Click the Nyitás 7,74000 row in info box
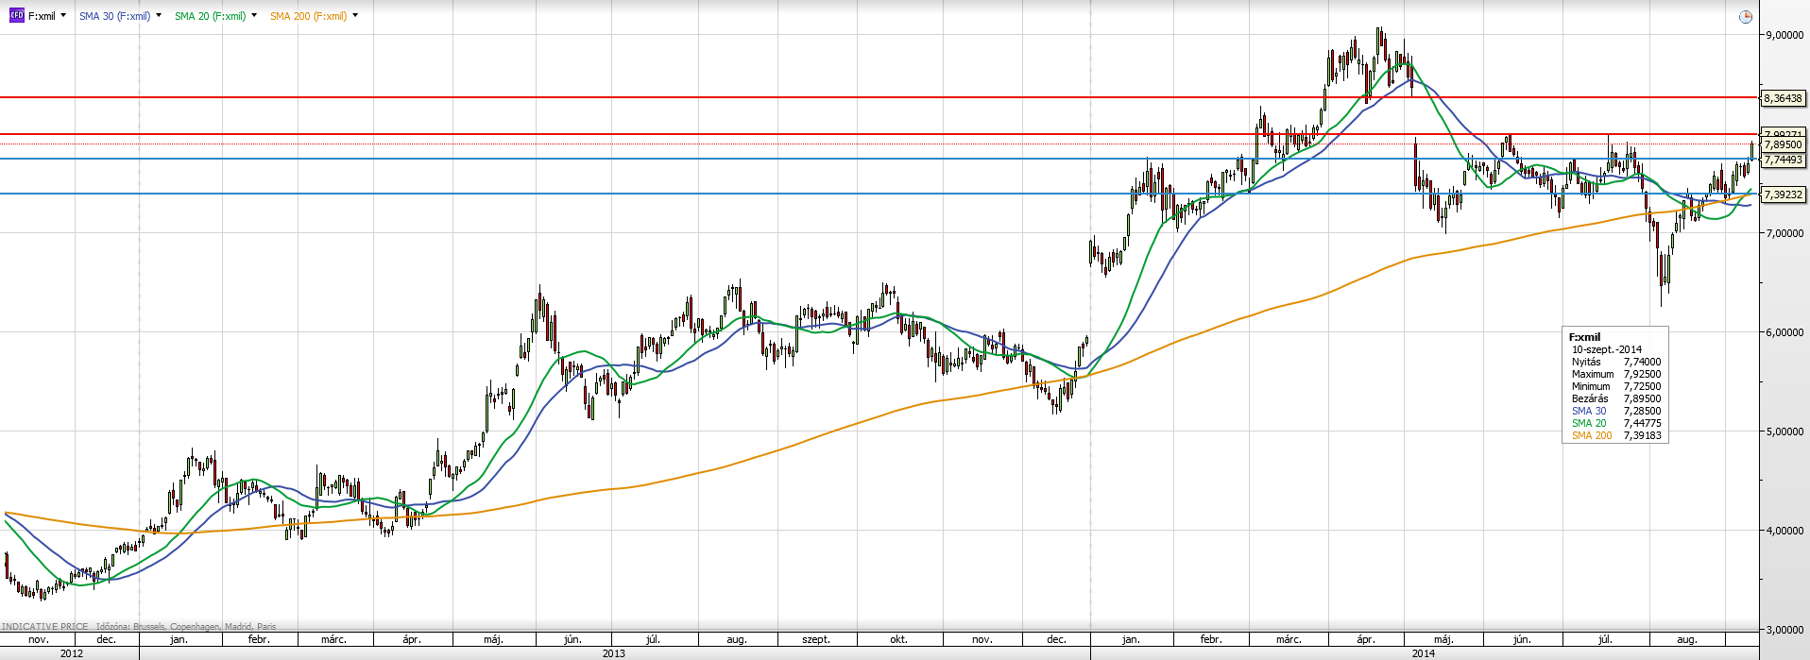1810x660 pixels. click(1615, 362)
